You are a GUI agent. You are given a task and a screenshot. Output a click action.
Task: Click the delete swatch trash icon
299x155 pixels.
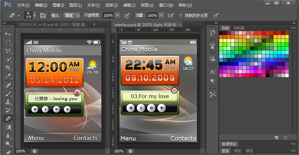click(x=285, y=138)
